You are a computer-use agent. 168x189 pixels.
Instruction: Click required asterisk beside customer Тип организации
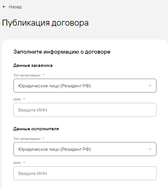click(43, 75)
